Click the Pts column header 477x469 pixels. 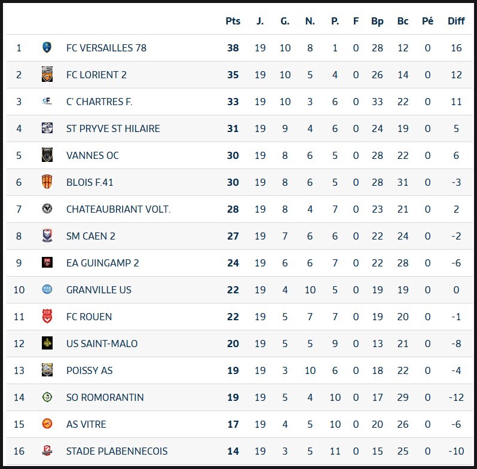[x=233, y=21]
